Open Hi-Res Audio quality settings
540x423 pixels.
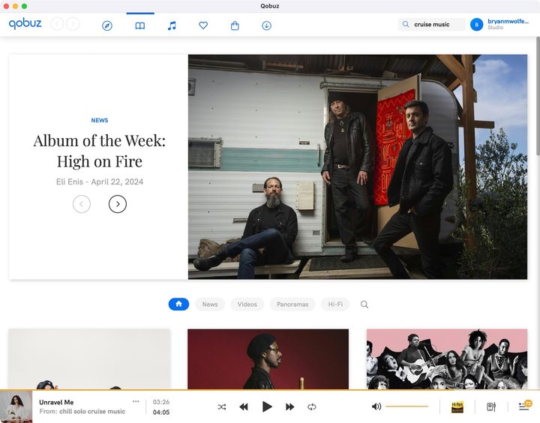(x=457, y=406)
